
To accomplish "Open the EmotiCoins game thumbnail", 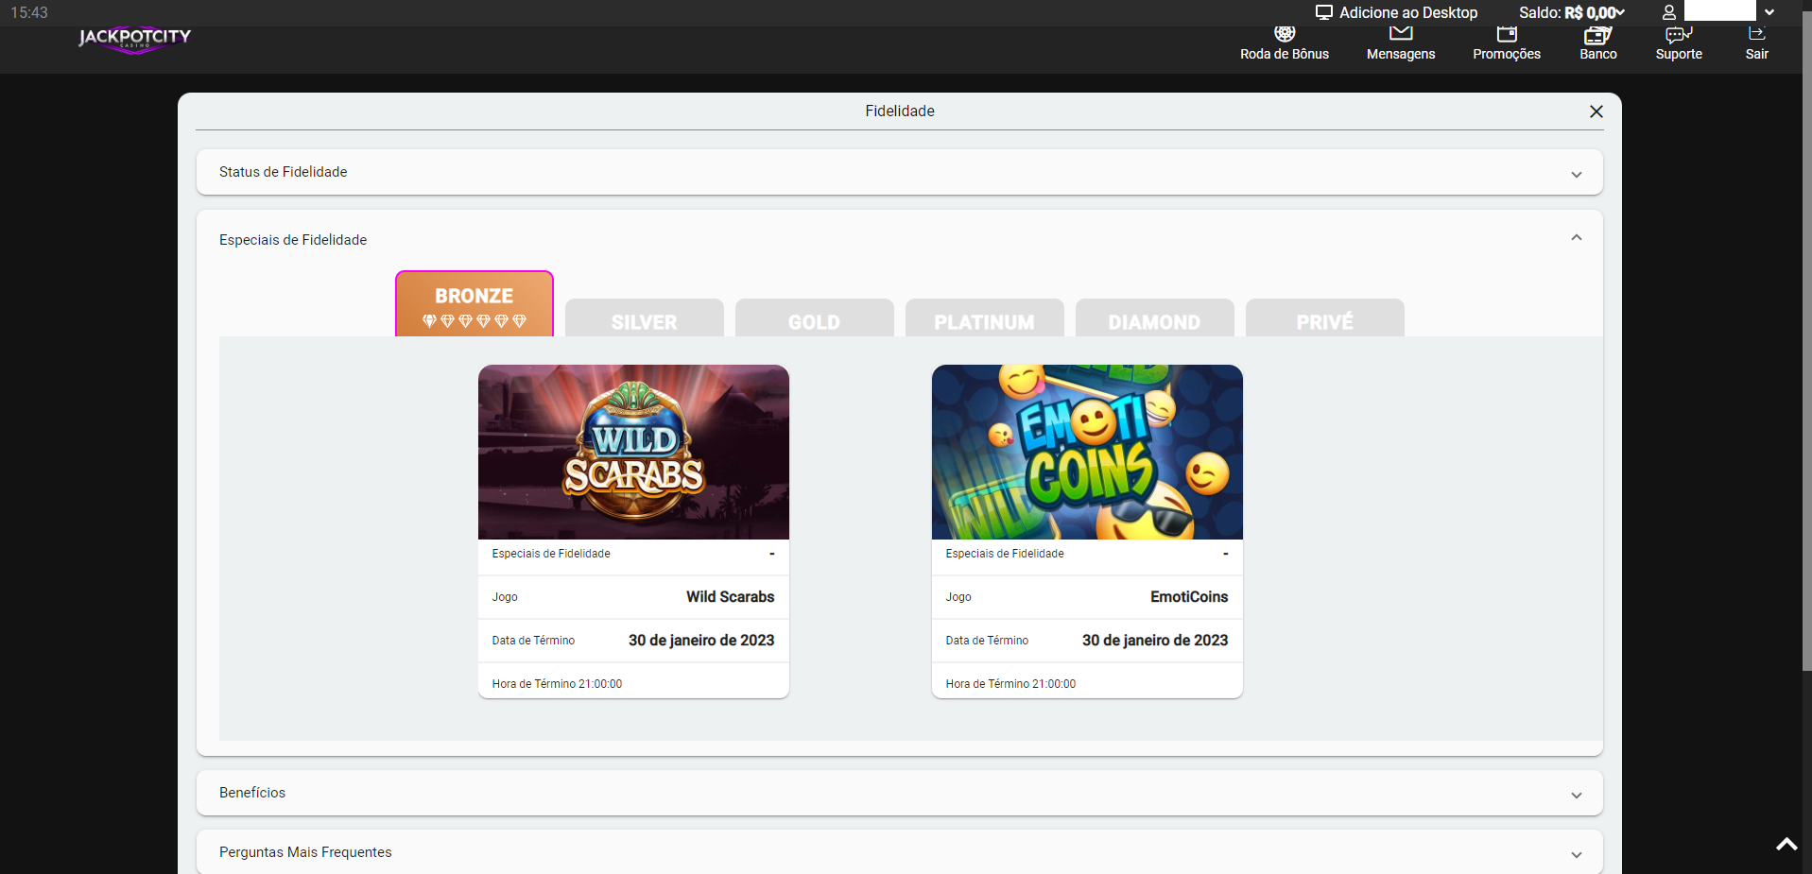I will click(x=1087, y=452).
